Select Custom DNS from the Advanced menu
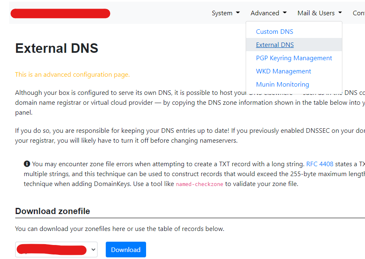 pyautogui.click(x=274, y=31)
